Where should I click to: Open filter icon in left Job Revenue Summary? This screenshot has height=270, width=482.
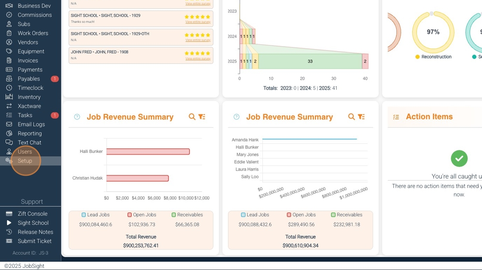click(x=202, y=117)
